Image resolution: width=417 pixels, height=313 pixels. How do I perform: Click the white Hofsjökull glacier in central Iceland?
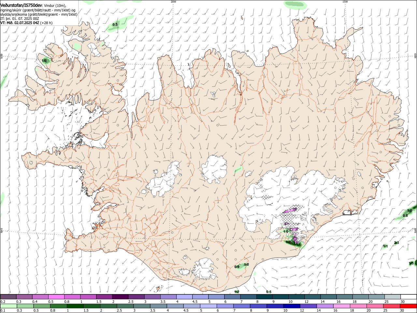click(x=214, y=169)
